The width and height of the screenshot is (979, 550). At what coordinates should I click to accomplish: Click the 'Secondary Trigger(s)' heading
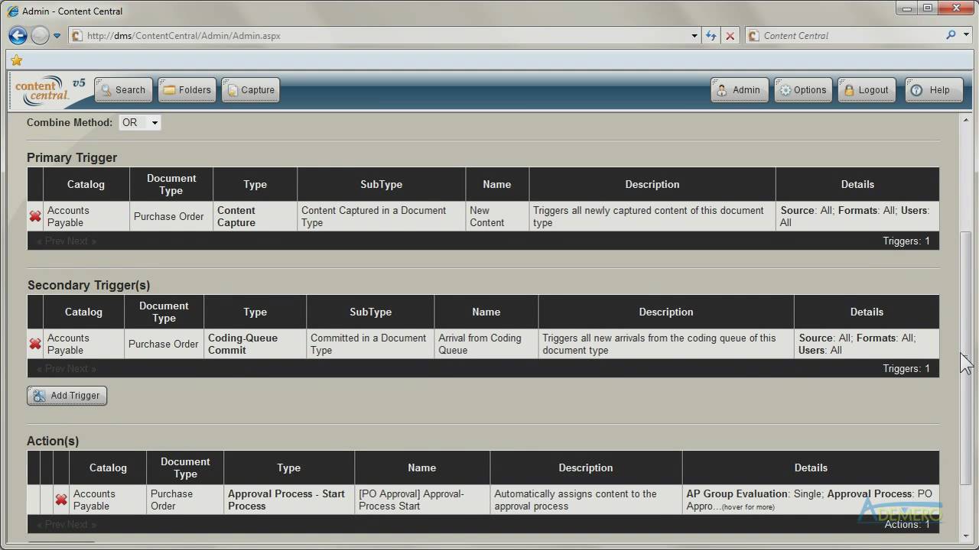click(x=89, y=285)
